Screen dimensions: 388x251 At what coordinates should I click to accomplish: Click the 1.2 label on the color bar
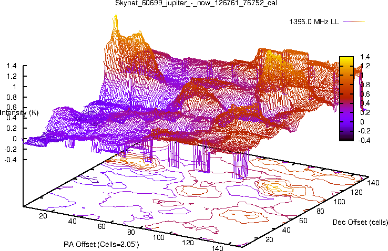[365, 66]
